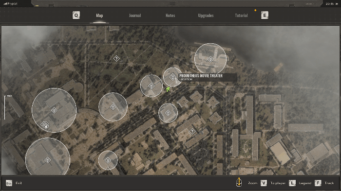Select the location marker by the lakeside pier
This screenshot has height=191, width=341.
pos(210,59)
